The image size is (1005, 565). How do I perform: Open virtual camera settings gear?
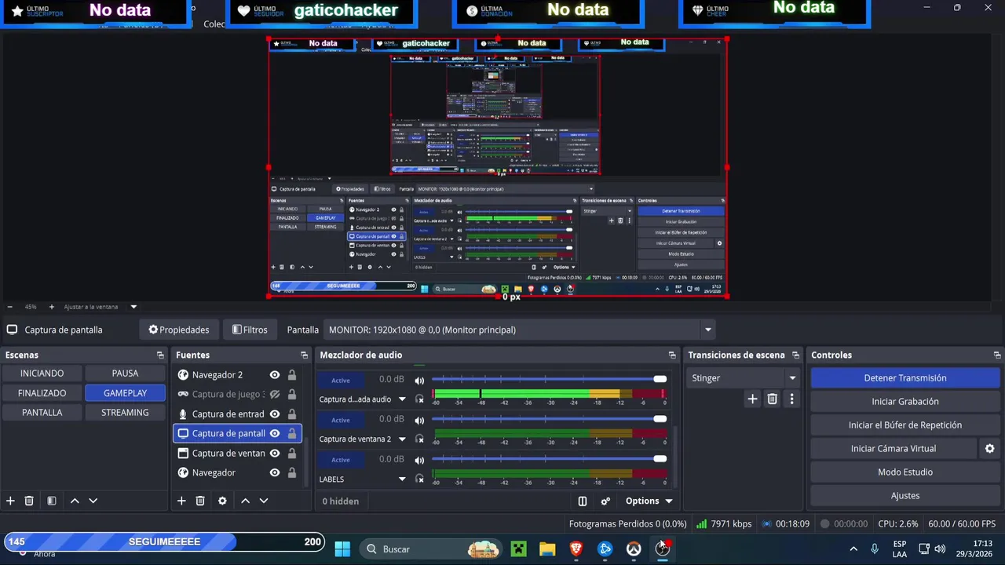click(x=989, y=449)
